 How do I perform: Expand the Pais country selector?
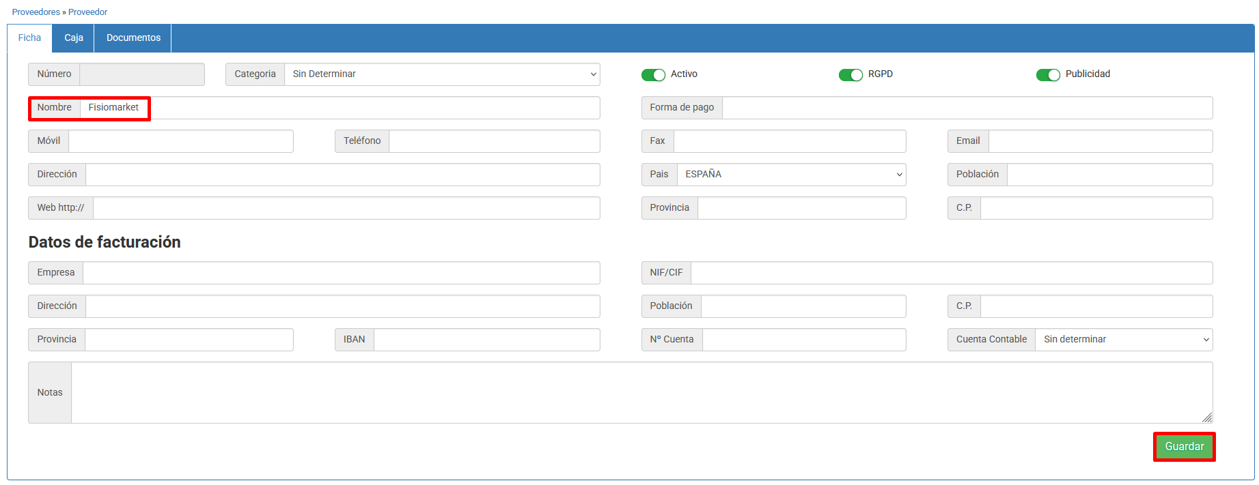tap(791, 175)
